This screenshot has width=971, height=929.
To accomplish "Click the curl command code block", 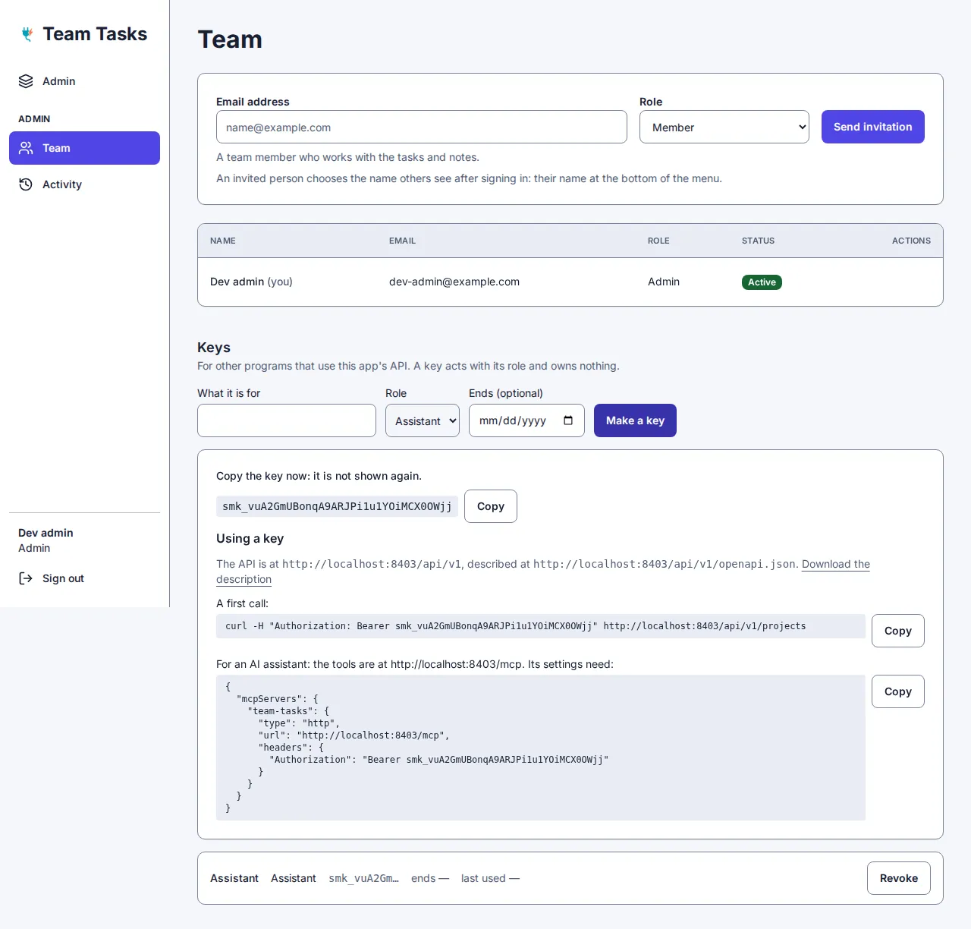I will (x=541, y=626).
